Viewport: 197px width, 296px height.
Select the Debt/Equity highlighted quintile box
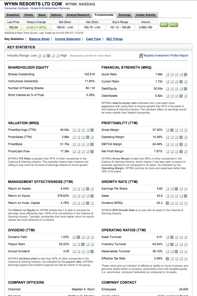coord(185,89)
